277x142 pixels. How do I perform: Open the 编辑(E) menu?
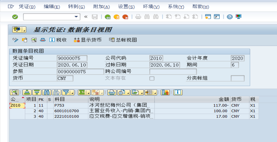pyautogui.click(x=52, y=7)
